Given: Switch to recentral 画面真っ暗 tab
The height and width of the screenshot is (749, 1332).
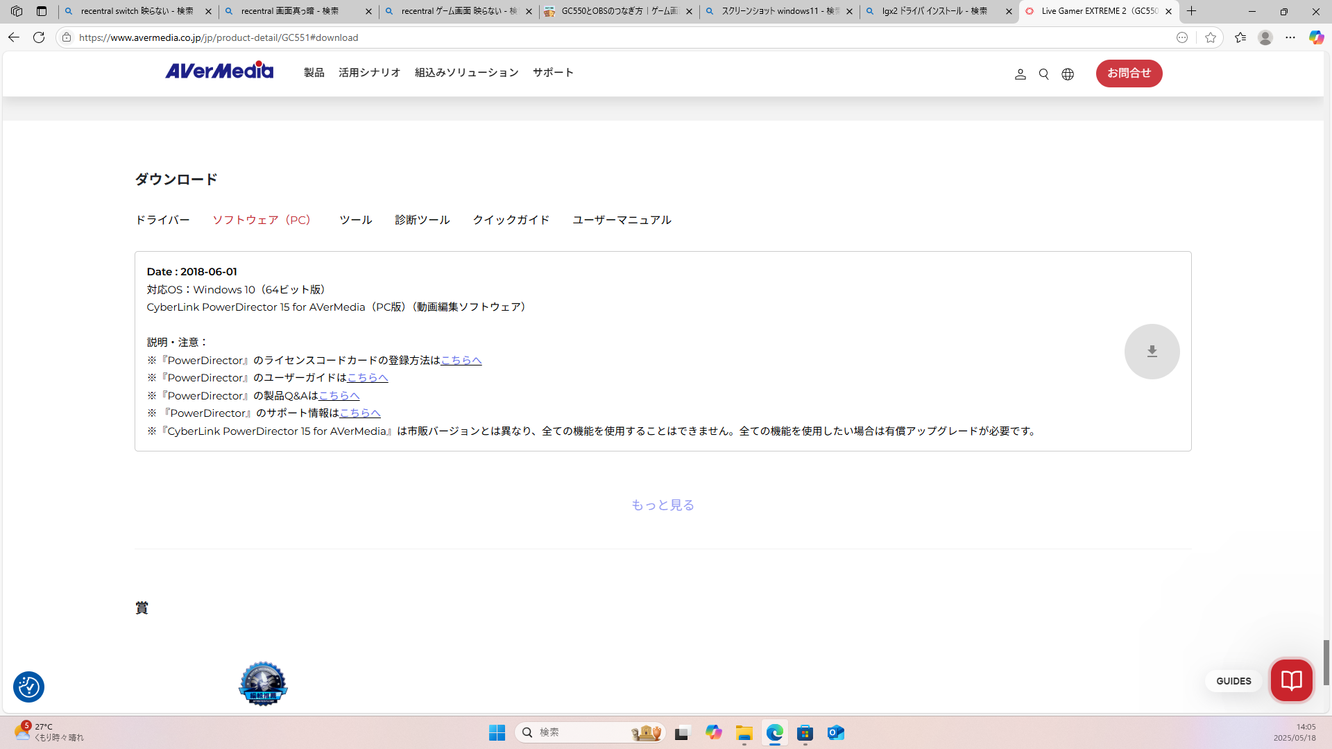Looking at the screenshot, I should pyautogui.click(x=298, y=11).
